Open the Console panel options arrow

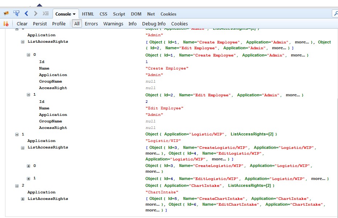tap(74, 14)
